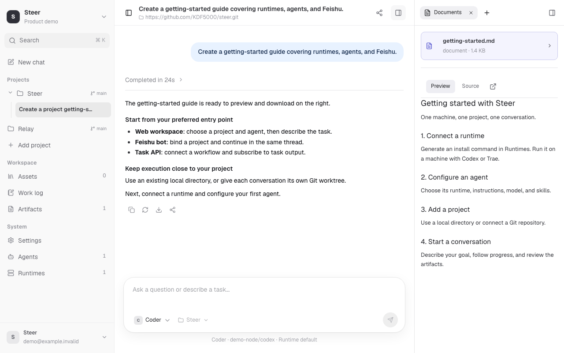
Task: Collapse the Steer project tree
Action: pos(10,93)
